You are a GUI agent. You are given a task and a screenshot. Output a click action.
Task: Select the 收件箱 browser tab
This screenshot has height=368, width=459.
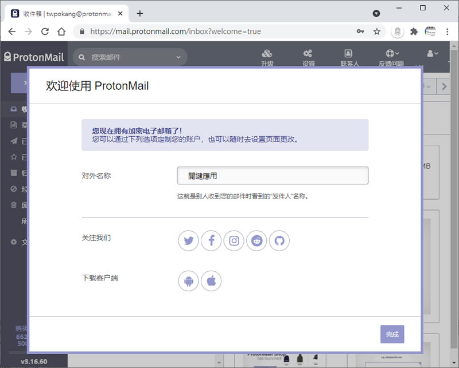coord(67,13)
